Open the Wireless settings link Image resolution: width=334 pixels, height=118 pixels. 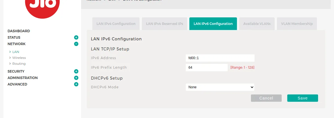pos(19,58)
